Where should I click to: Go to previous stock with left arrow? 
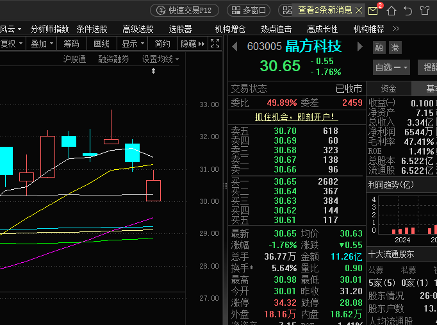235,47
